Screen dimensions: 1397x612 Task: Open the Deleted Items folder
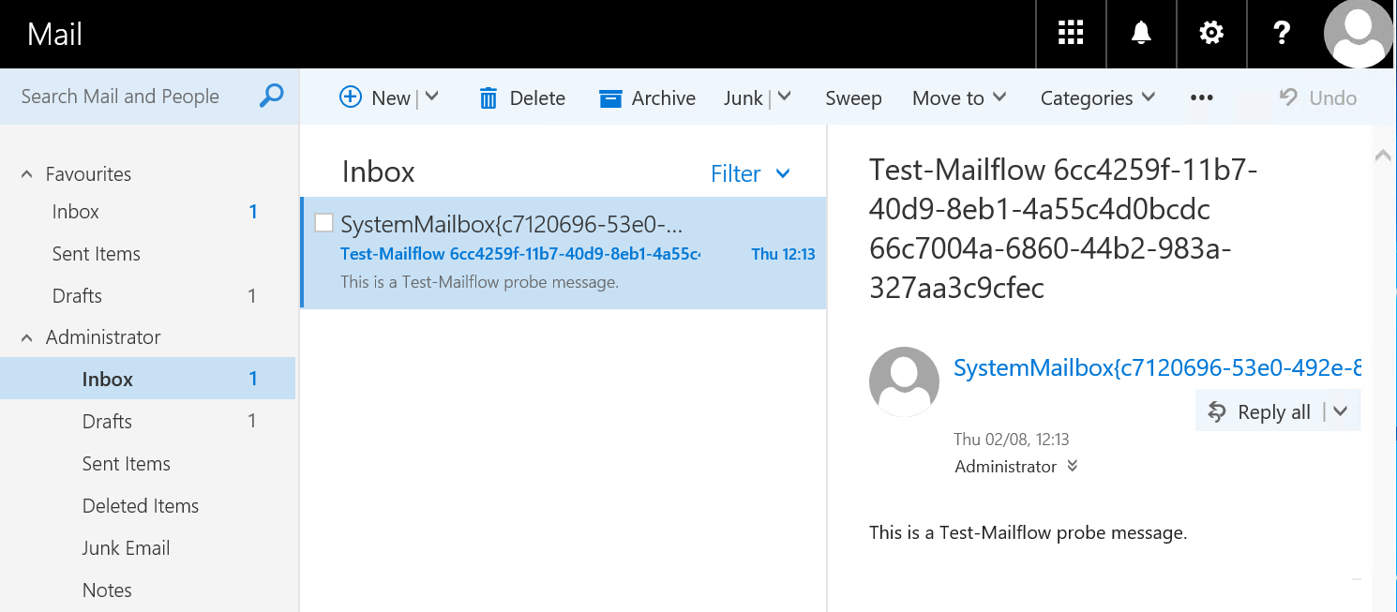pyautogui.click(x=141, y=506)
